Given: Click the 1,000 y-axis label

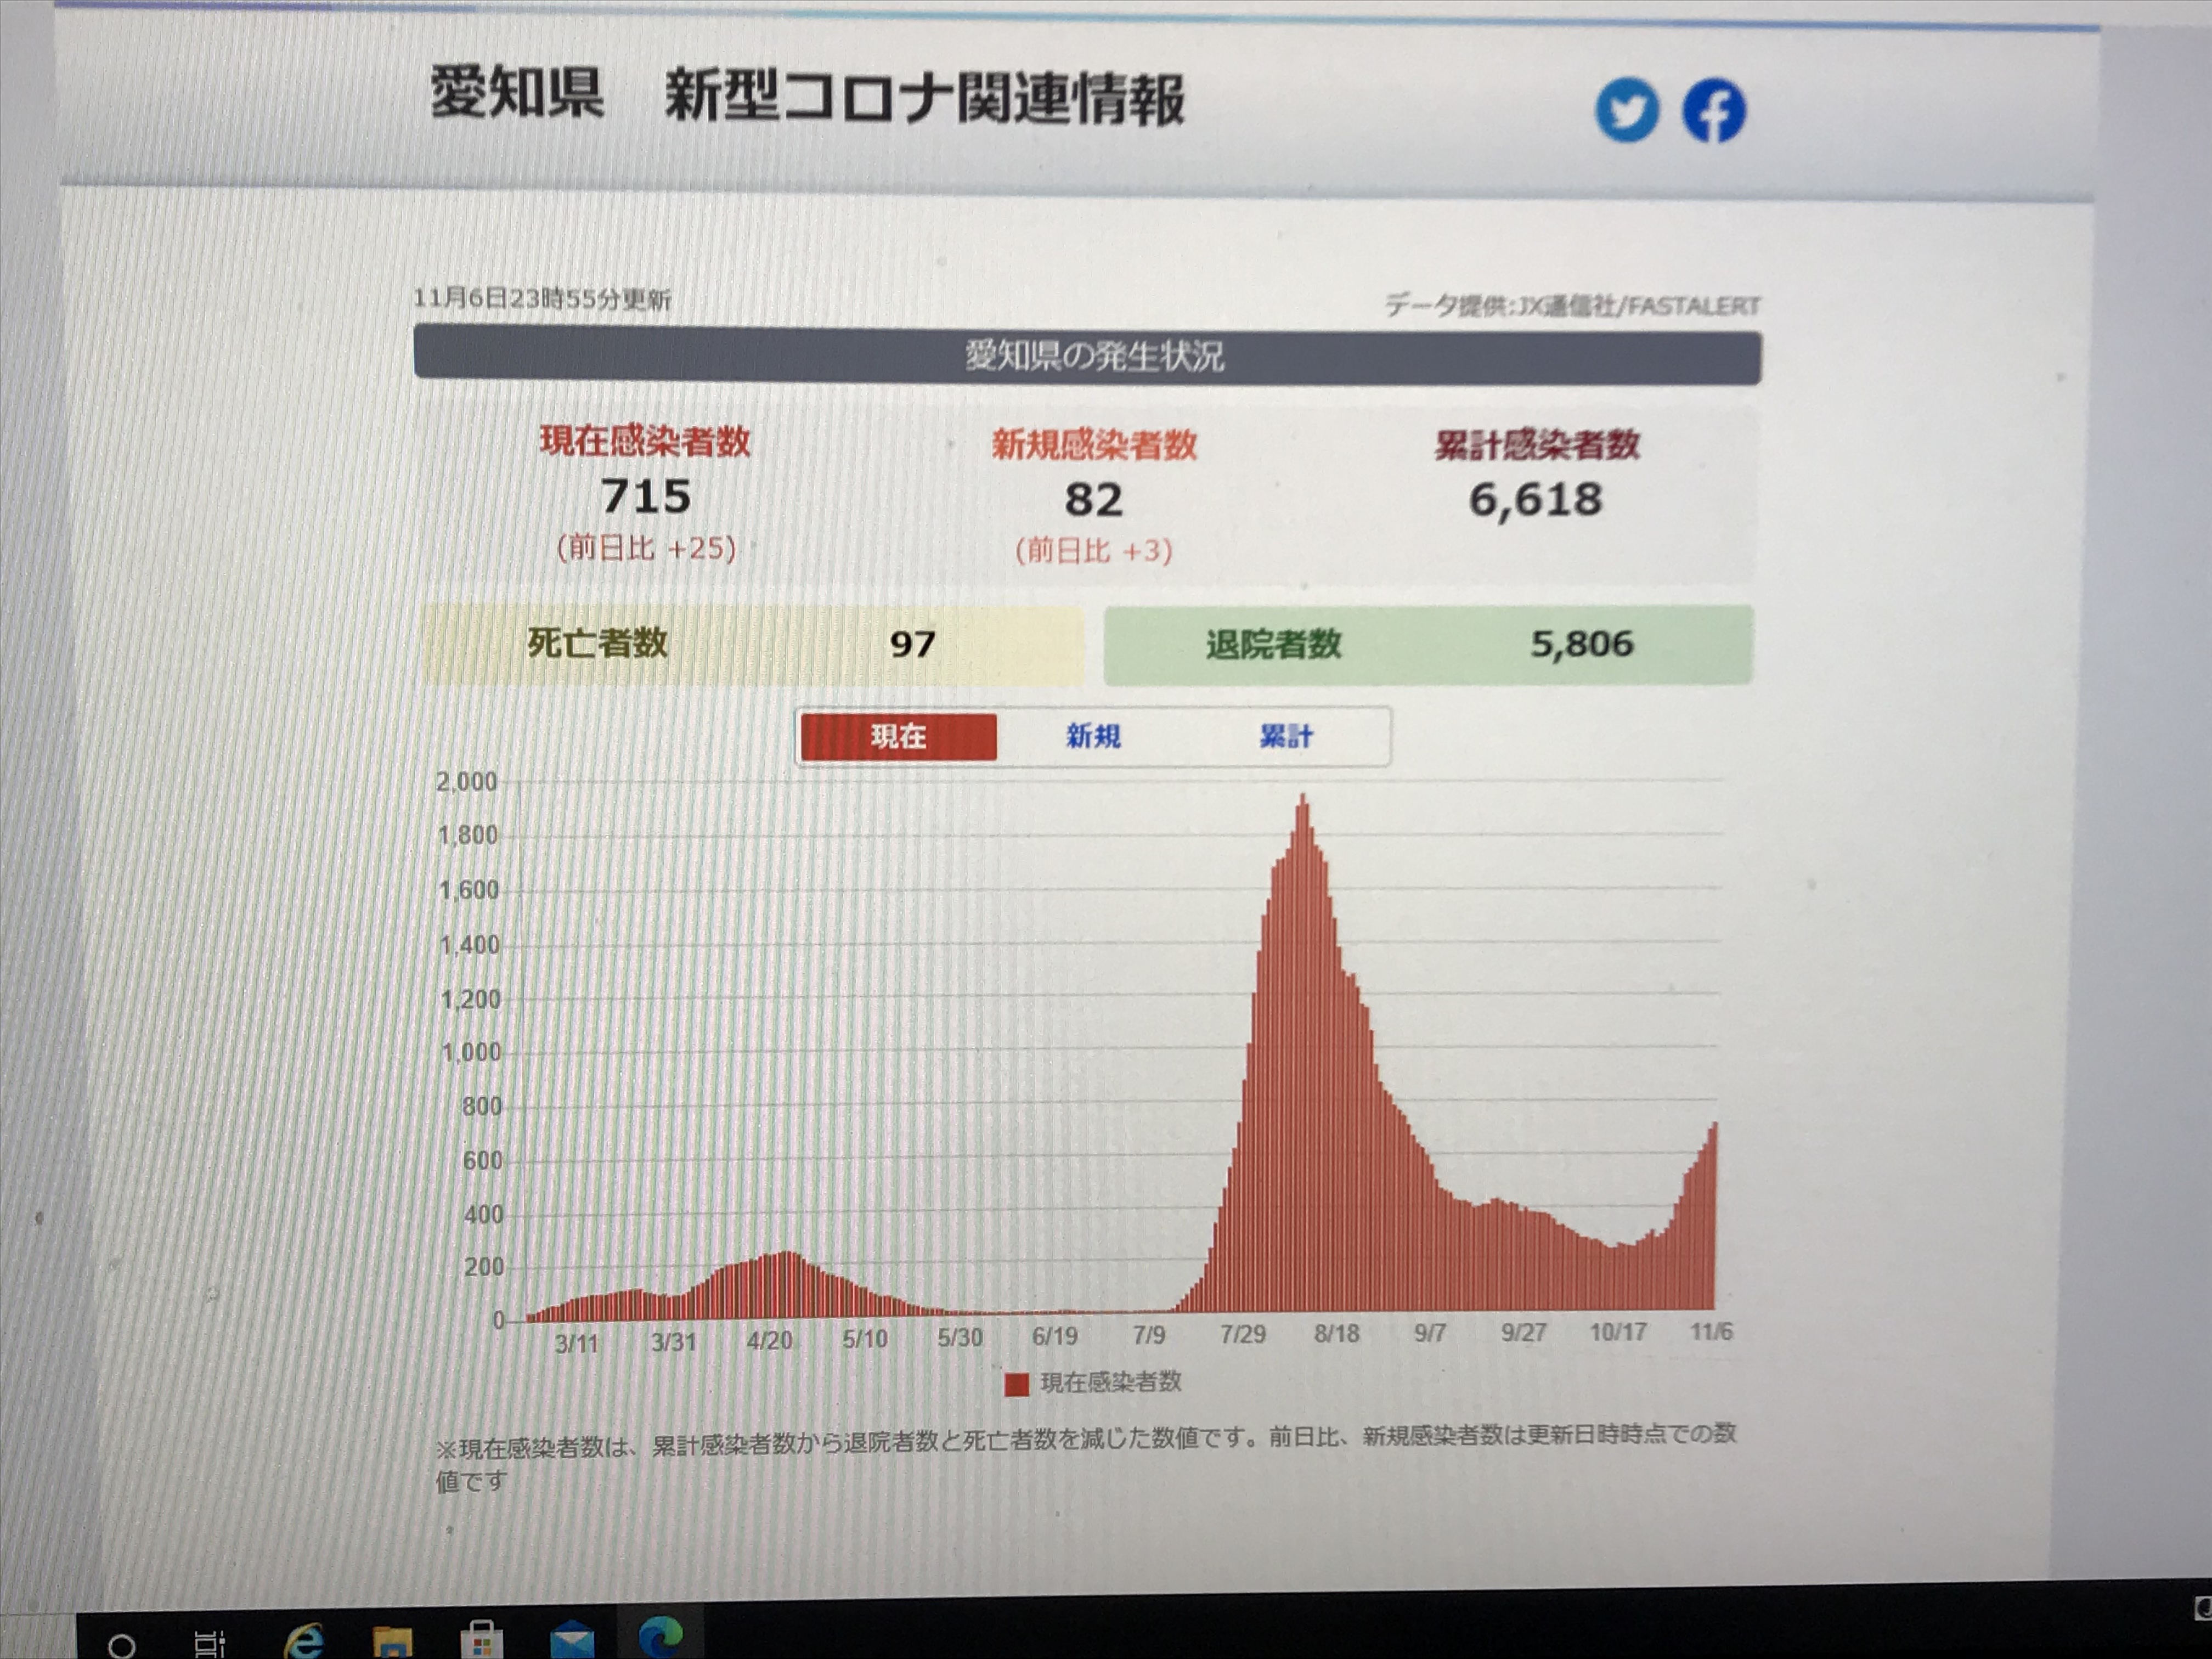Looking at the screenshot, I should tap(471, 1053).
